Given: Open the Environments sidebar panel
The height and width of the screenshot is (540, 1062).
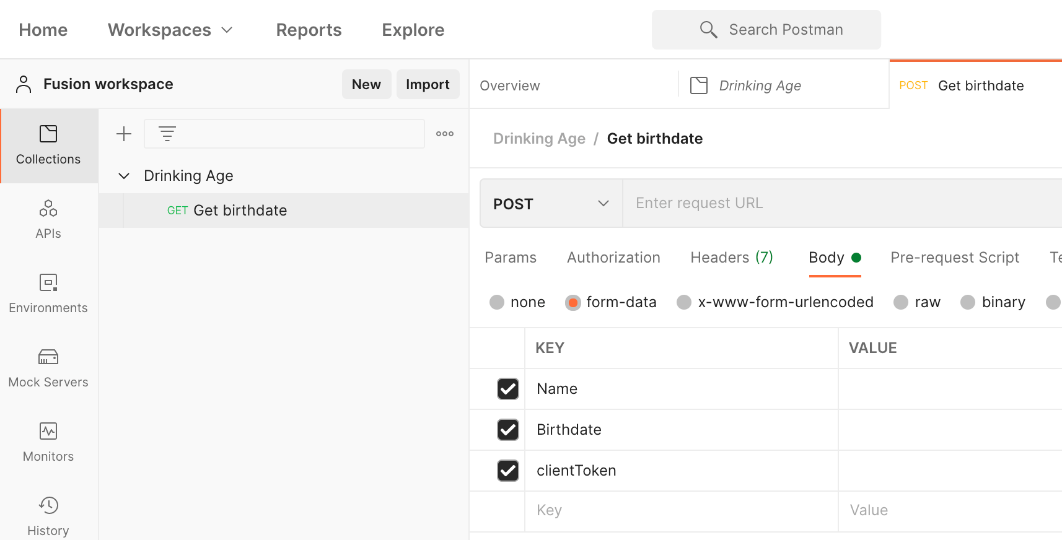Looking at the screenshot, I should (48, 294).
